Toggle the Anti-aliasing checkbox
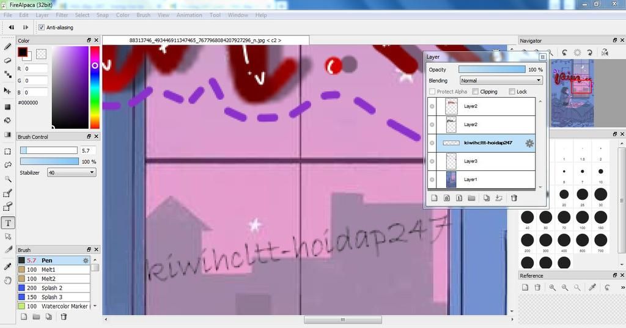Screen dimensions: 626x328 [42, 27]
